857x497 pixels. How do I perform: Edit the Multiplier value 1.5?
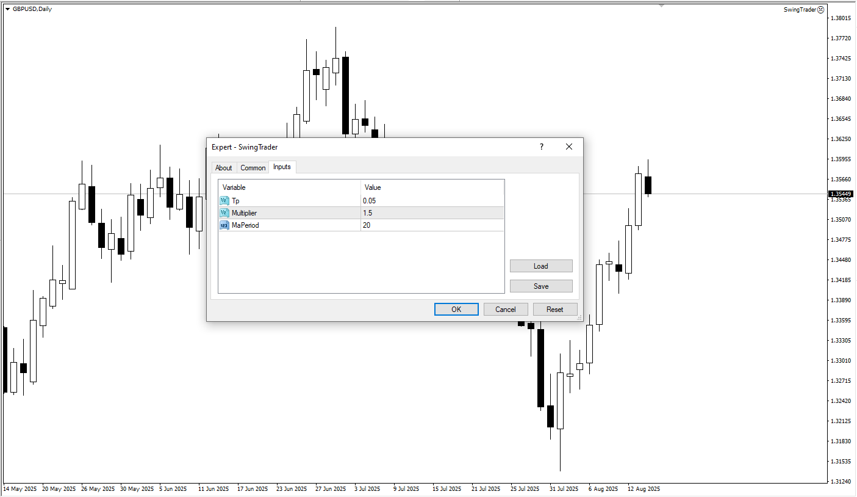tap(432, 213)
